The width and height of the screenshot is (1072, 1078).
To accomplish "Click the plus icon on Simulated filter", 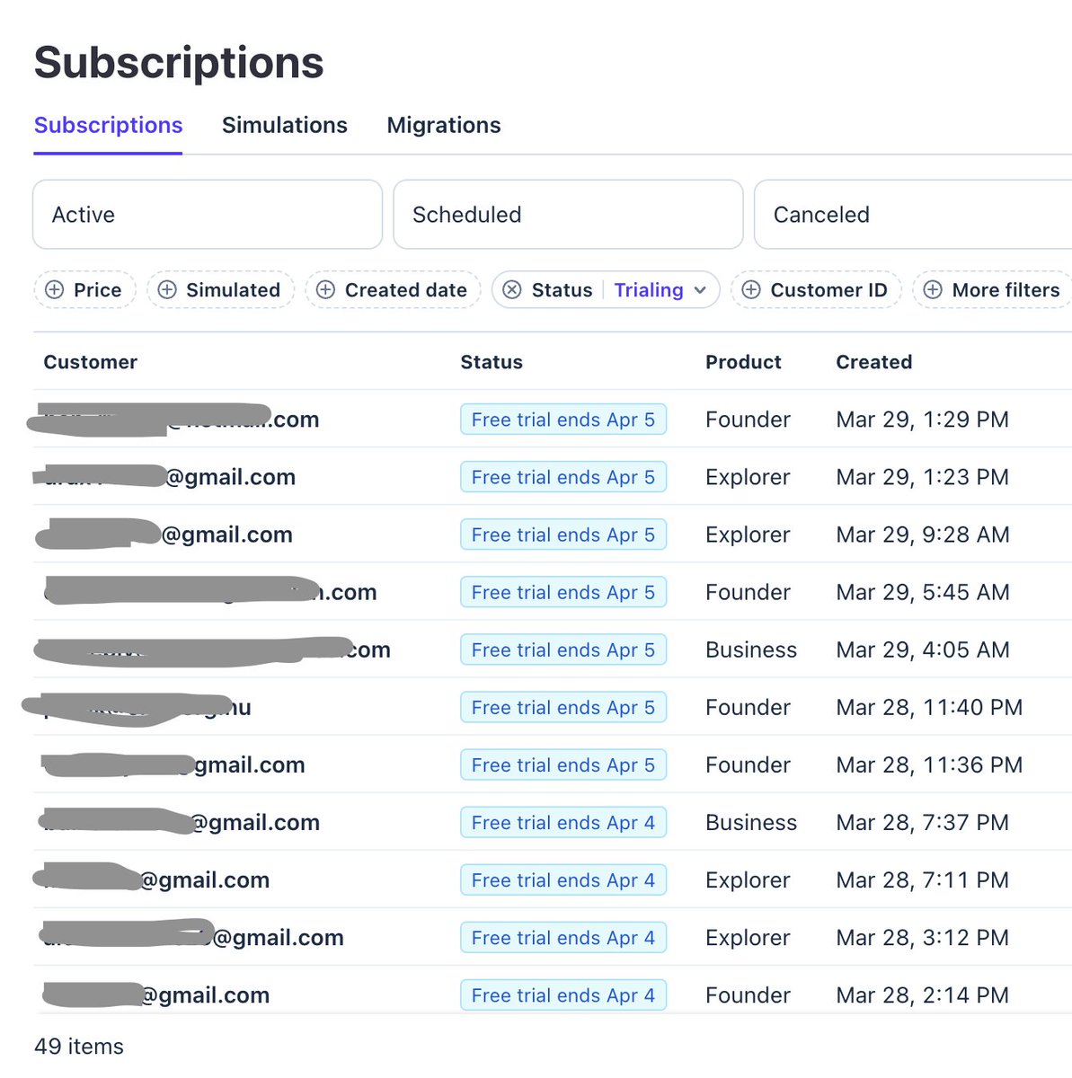I will click(167, 289).
